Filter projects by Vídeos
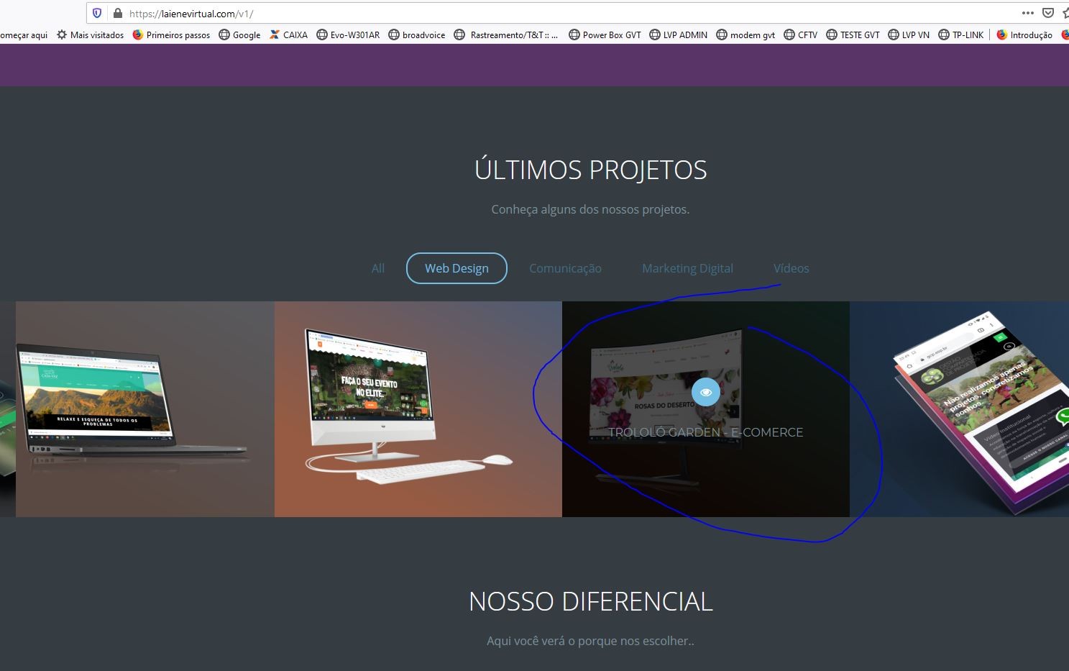1069x671 pixels. tap(791, 268)
